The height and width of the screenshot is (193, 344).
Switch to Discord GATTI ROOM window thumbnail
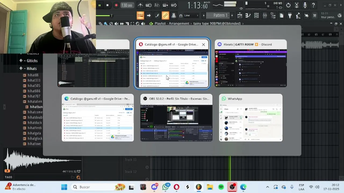pos(251,63)
